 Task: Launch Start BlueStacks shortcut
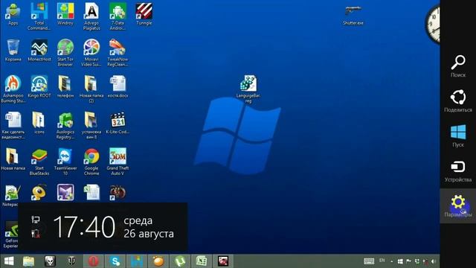coord(39,162)
